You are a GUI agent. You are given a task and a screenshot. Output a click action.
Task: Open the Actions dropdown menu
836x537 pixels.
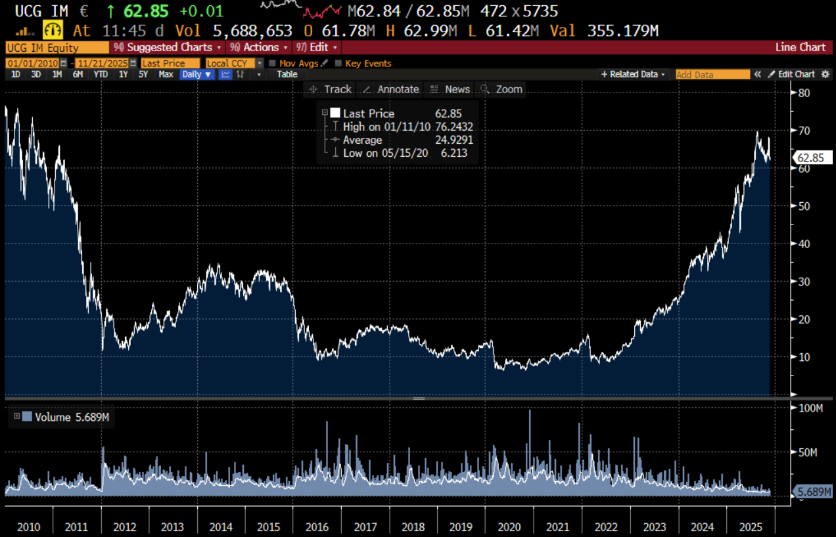point(259,47)
